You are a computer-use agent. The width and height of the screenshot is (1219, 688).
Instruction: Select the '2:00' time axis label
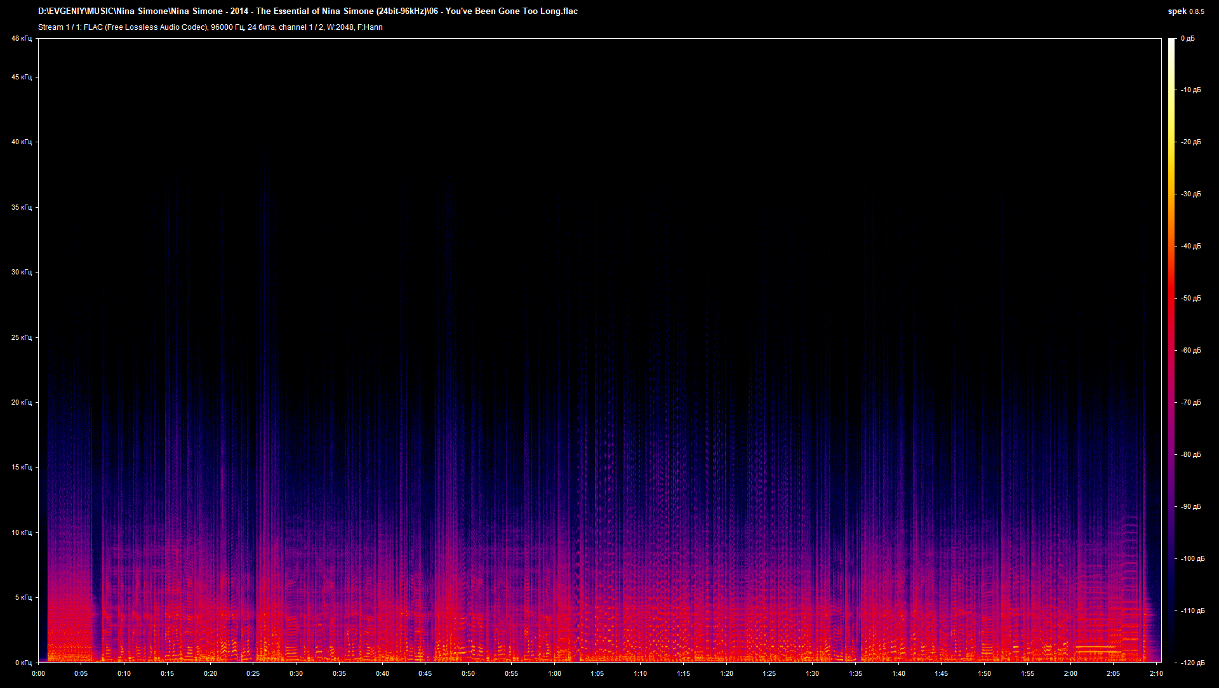[1070, 673]
